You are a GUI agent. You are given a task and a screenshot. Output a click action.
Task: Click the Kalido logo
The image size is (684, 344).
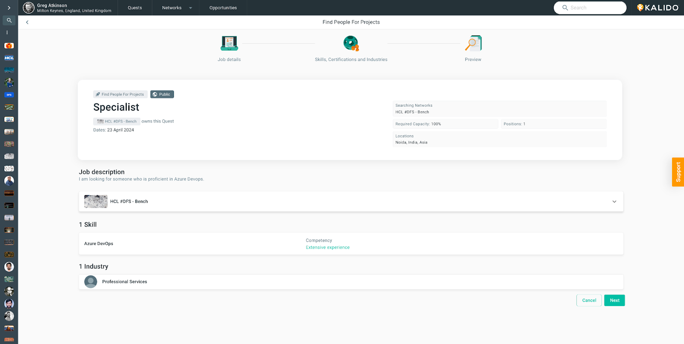[657, 8]
